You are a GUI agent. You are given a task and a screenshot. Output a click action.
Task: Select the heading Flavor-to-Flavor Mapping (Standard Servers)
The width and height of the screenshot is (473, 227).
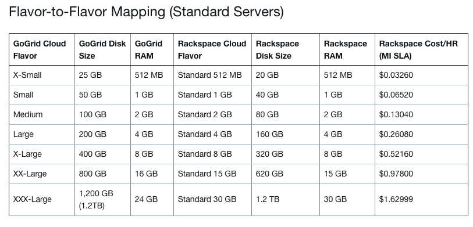[146, 12]
